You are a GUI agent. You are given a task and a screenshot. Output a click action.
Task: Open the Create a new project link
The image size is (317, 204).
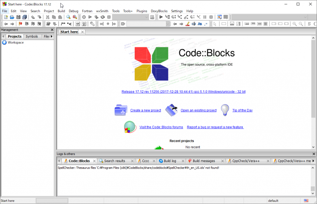[x=145, y=110]
